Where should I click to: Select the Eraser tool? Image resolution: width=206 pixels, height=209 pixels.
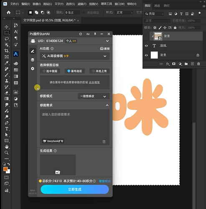[7, 93]
